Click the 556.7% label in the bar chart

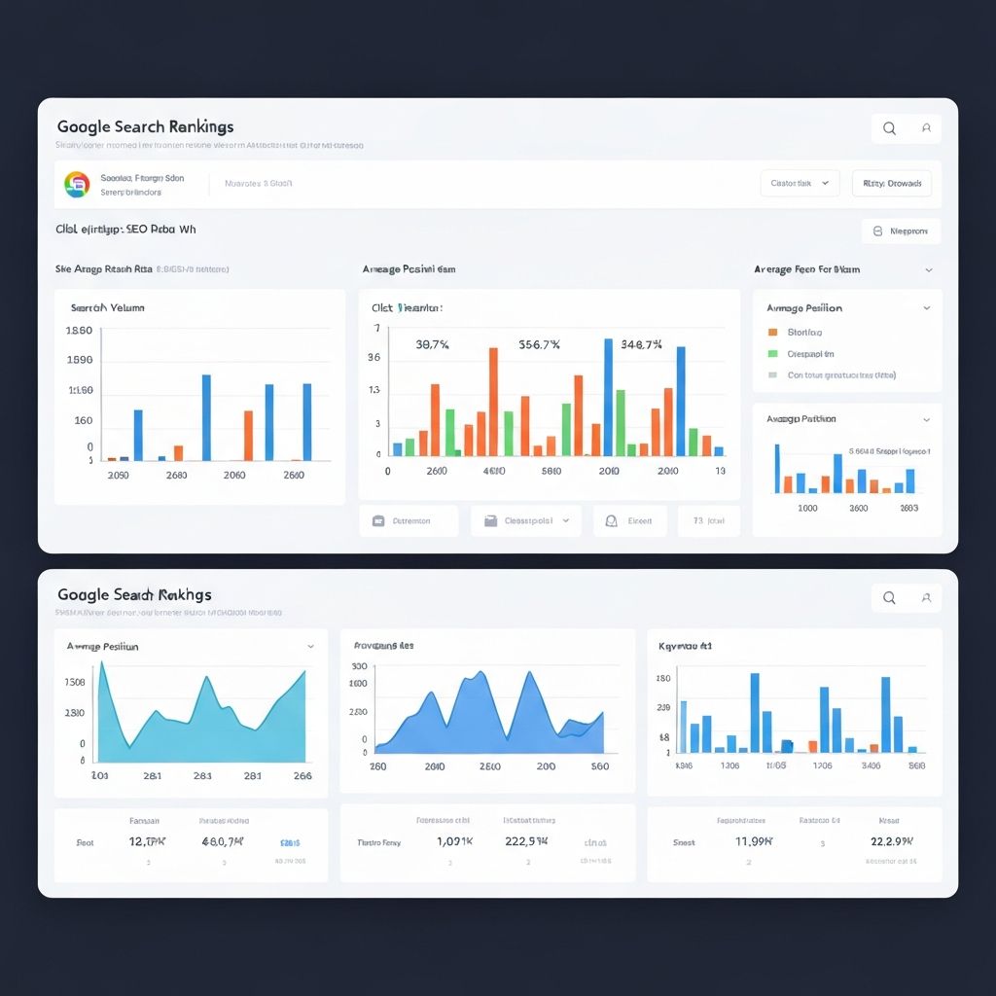pyautogui.click(x=539, y=345)
